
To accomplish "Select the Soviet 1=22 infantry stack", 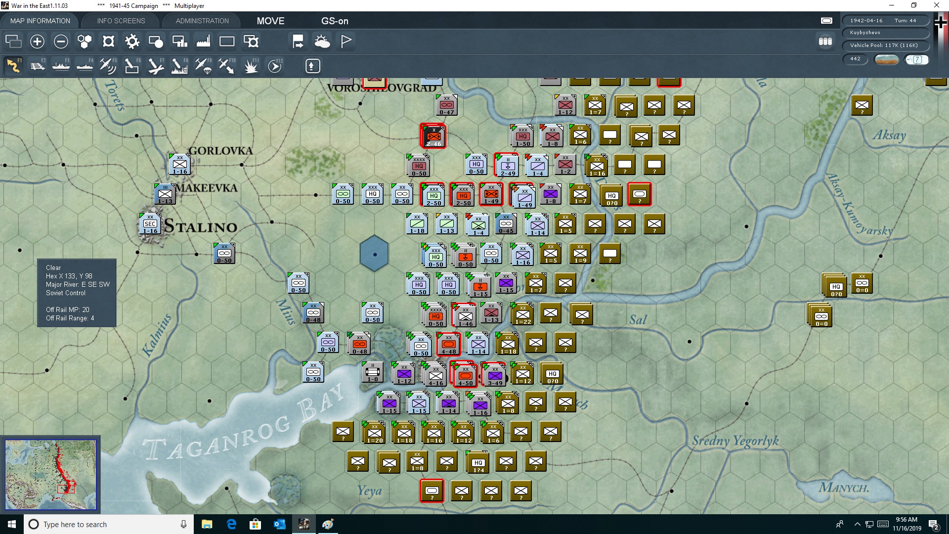I will [x=522, y=314].
